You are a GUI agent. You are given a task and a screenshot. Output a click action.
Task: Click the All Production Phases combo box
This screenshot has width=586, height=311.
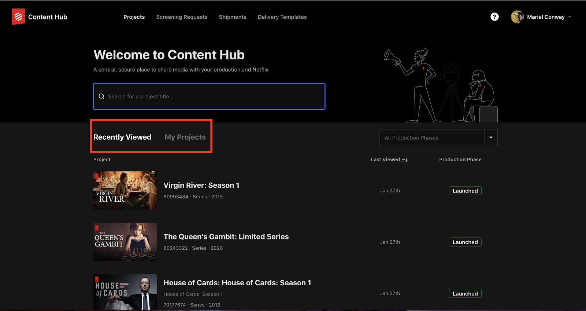pyautogui.click(x=438, y=138)
